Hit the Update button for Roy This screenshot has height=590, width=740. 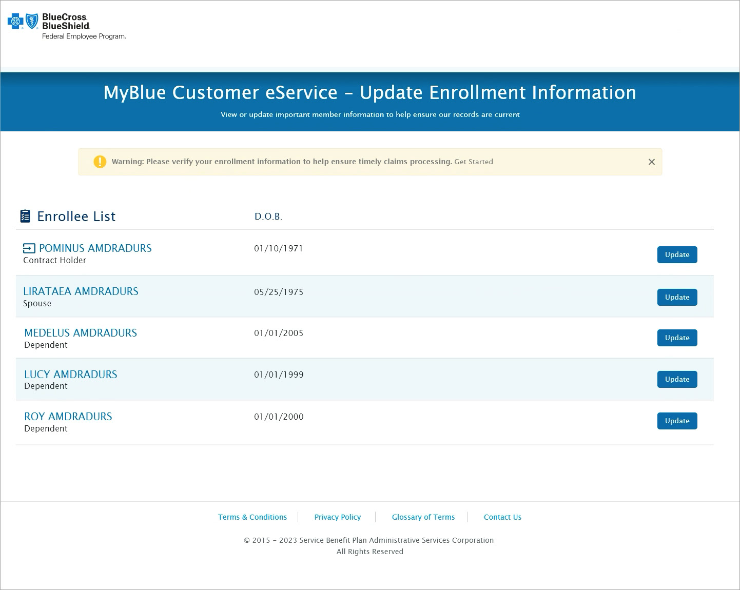coord(677,421)
